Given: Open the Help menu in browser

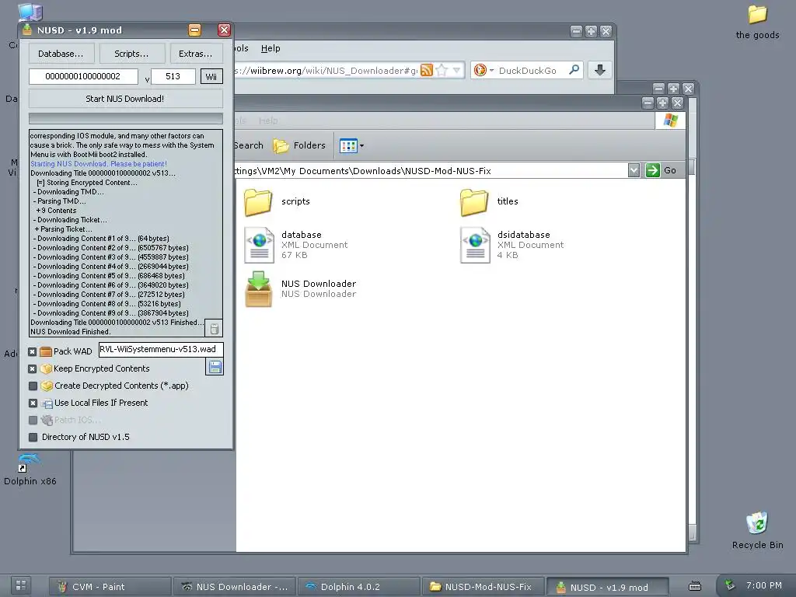Looking at the screenshot, I should click(x=271, y=48).
